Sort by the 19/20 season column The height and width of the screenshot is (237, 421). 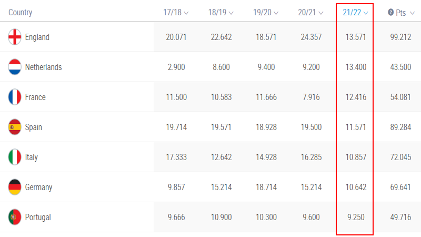[x=266, y=12]
